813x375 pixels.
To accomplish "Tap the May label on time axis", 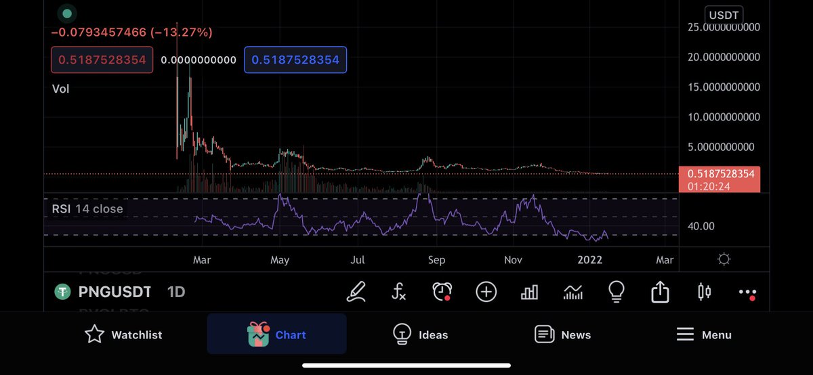I will (x=280, y=259).
